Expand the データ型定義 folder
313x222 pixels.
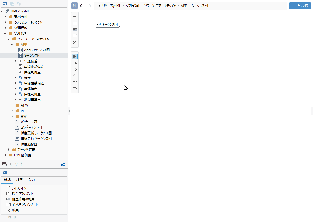9,149
